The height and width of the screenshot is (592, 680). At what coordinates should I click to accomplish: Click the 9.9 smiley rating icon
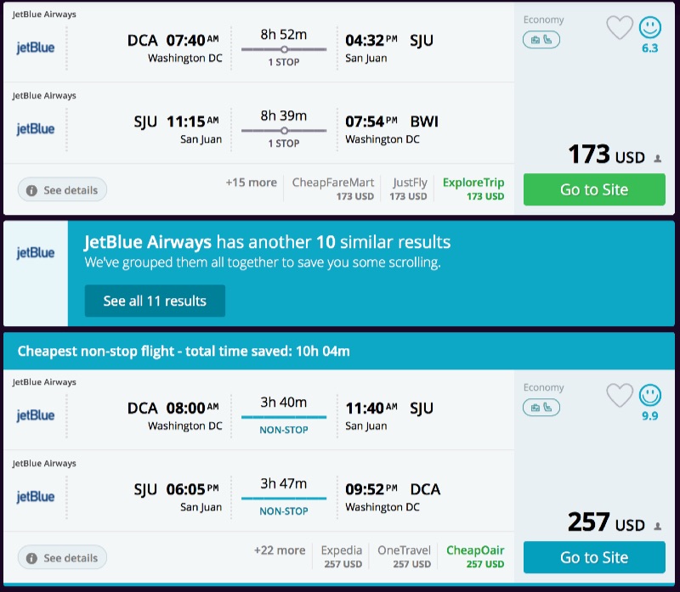point(650,395)
